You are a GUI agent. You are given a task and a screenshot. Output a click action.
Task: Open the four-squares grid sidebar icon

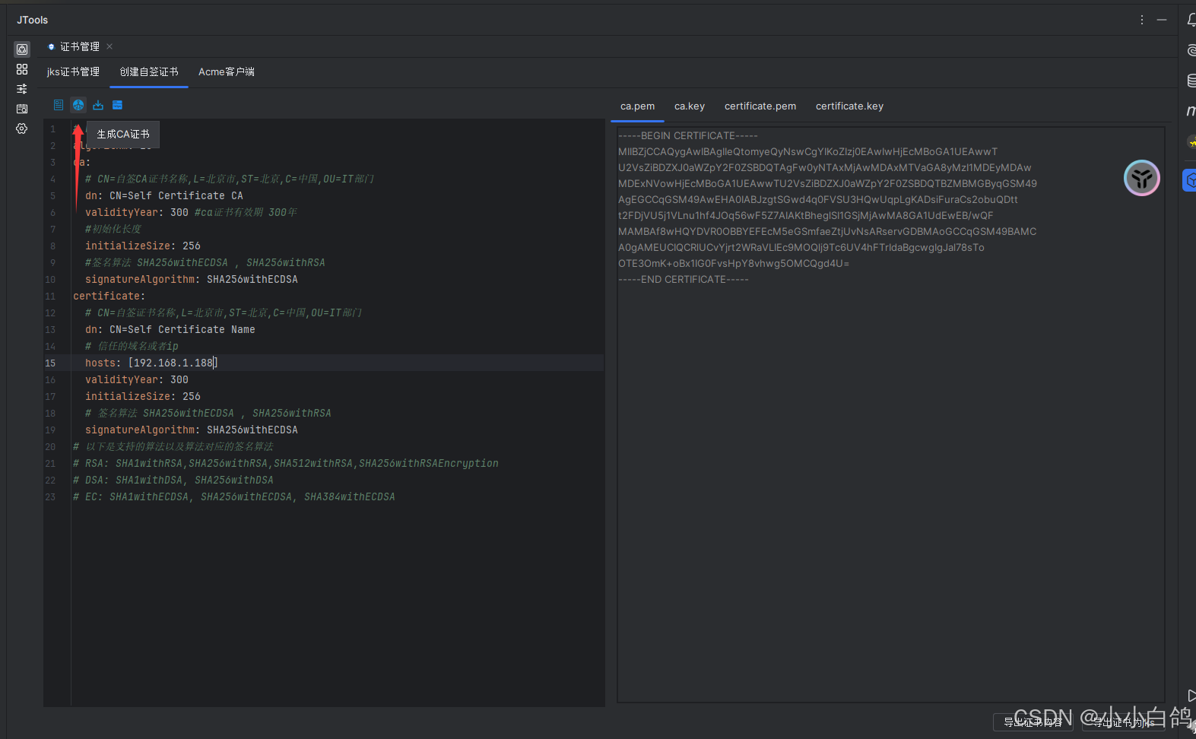click(x=22, y=69)
